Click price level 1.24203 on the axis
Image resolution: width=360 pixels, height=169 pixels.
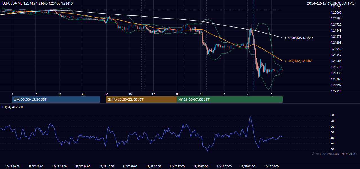(336, 43)
